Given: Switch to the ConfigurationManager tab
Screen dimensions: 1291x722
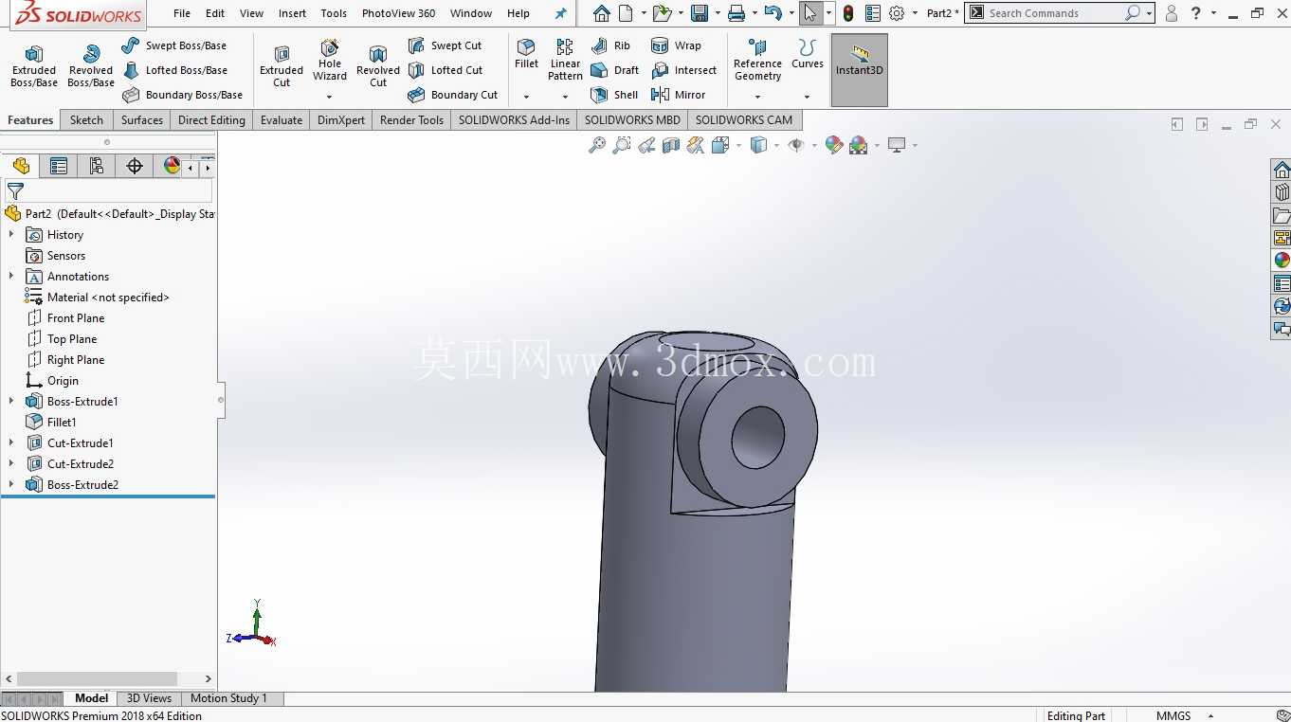Looking at the screenshot, I should coord(97,166).
